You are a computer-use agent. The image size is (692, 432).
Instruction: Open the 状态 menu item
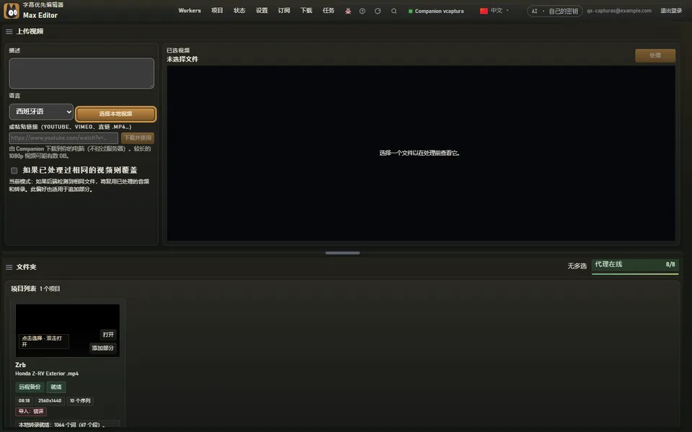click(x=239, y=11)
